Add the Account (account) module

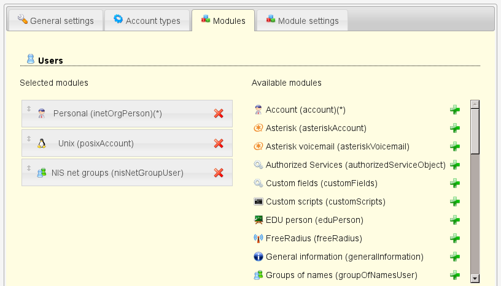(x=455, y=110)
